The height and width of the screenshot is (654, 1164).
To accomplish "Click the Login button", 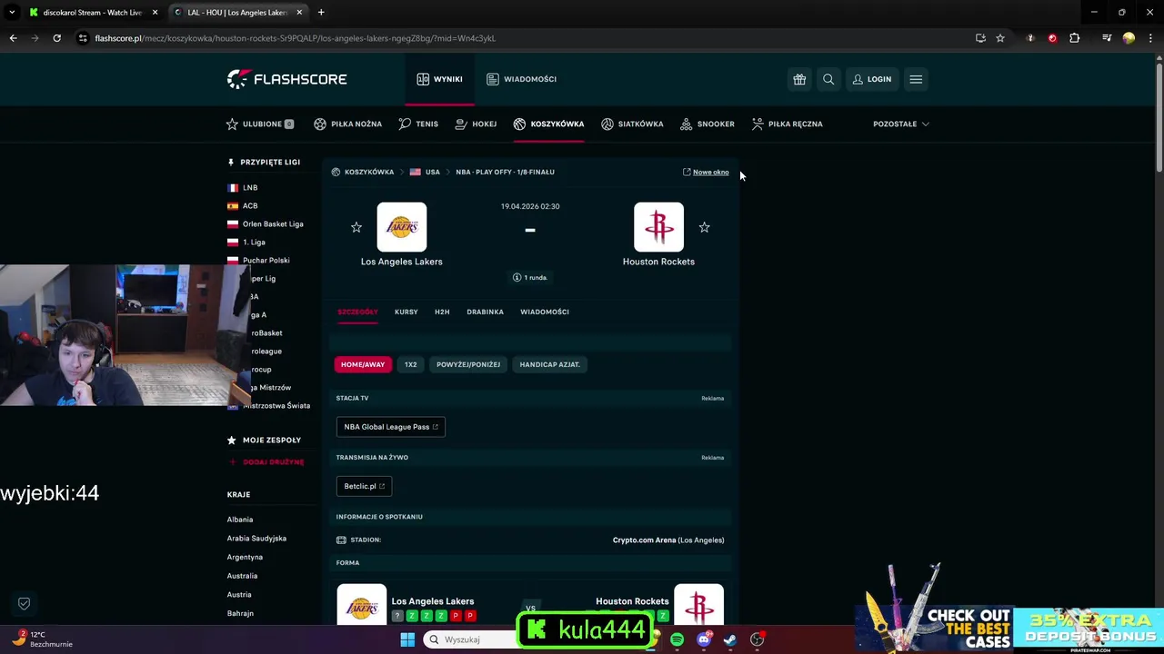I will click(x=872, y=79).
